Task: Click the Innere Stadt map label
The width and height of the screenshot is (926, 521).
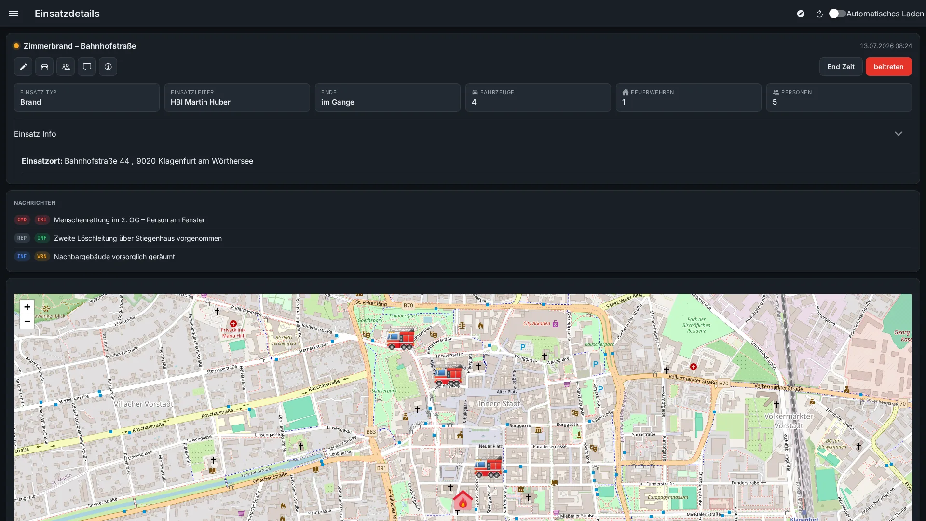Action: (499, 404)
